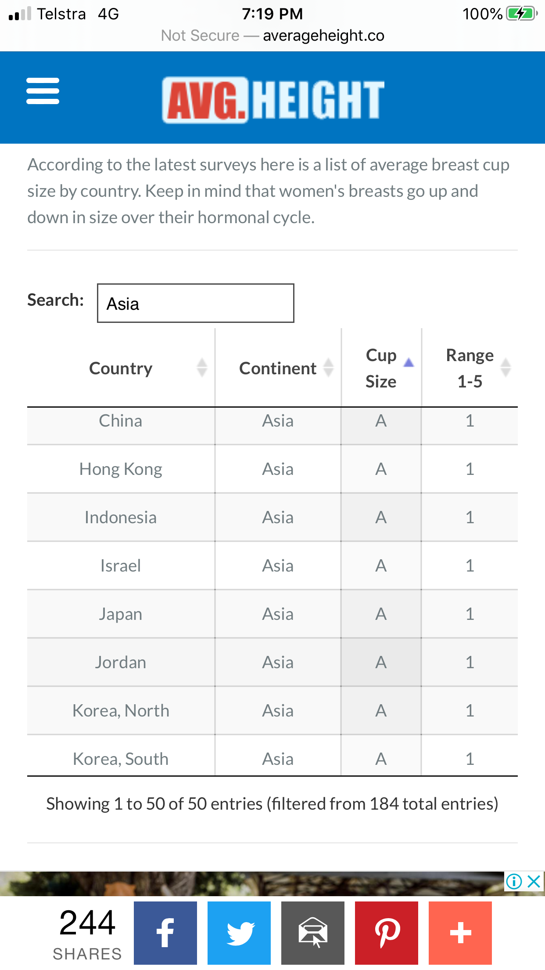Screen dimensions: 545x970
Task: Tap the Indonesia country cell
Action: click(x=121, y=518)
